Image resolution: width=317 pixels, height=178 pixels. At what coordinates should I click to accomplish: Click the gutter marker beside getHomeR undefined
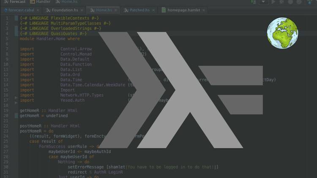16,116
